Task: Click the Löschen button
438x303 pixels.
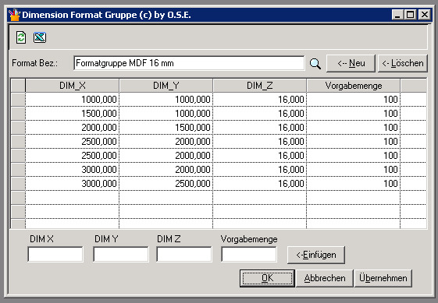Action: click(x=403, y=63)
